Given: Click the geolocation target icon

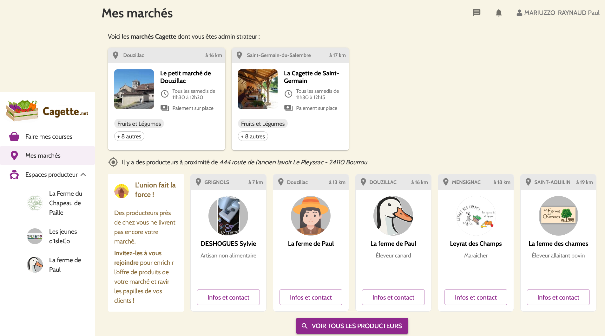Looking at the screenshot, I should coord(113,162).
